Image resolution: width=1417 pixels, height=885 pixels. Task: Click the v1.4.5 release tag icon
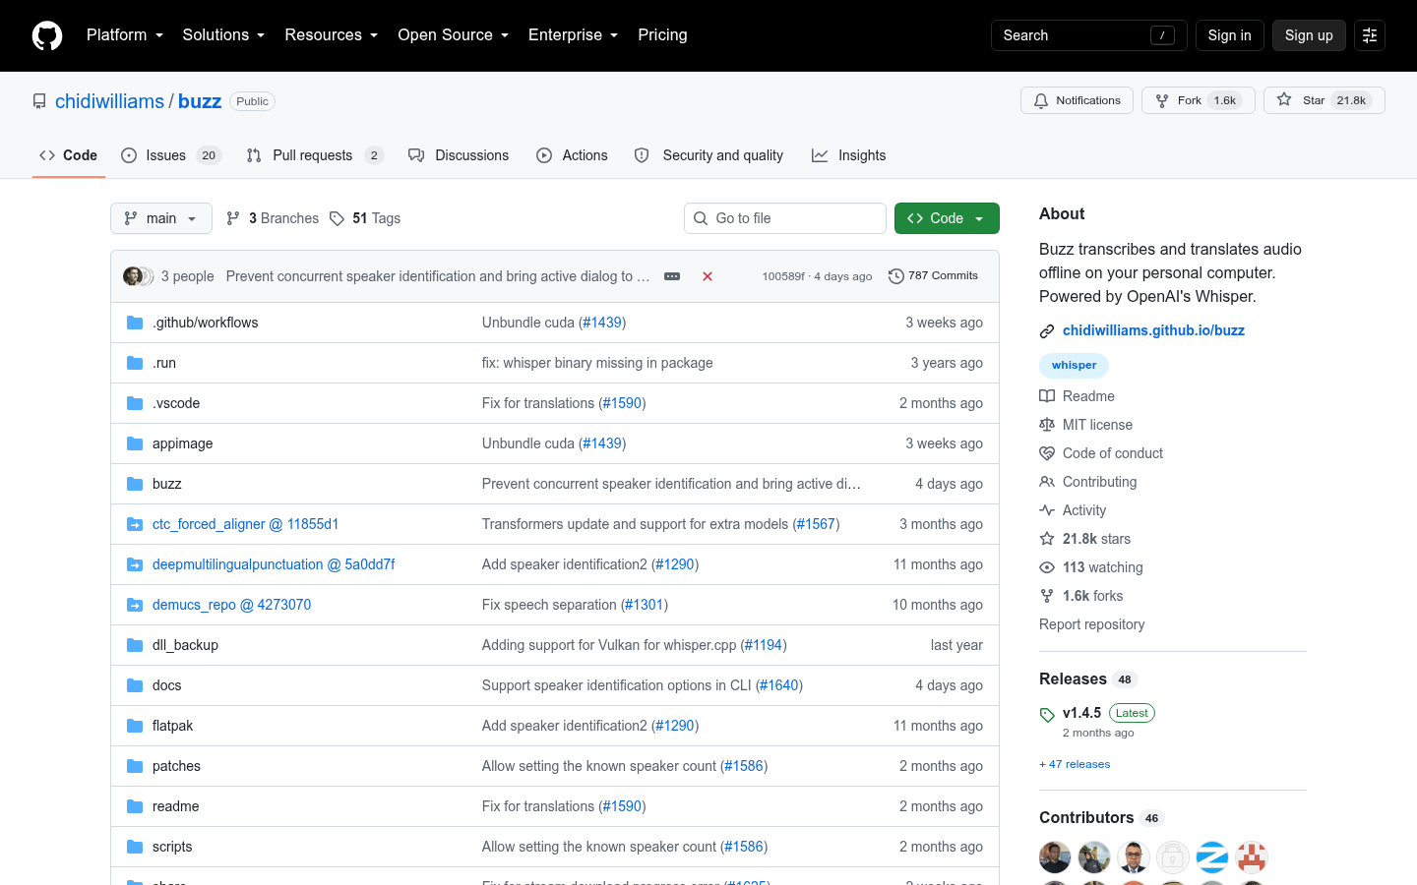click(1047, 715)
